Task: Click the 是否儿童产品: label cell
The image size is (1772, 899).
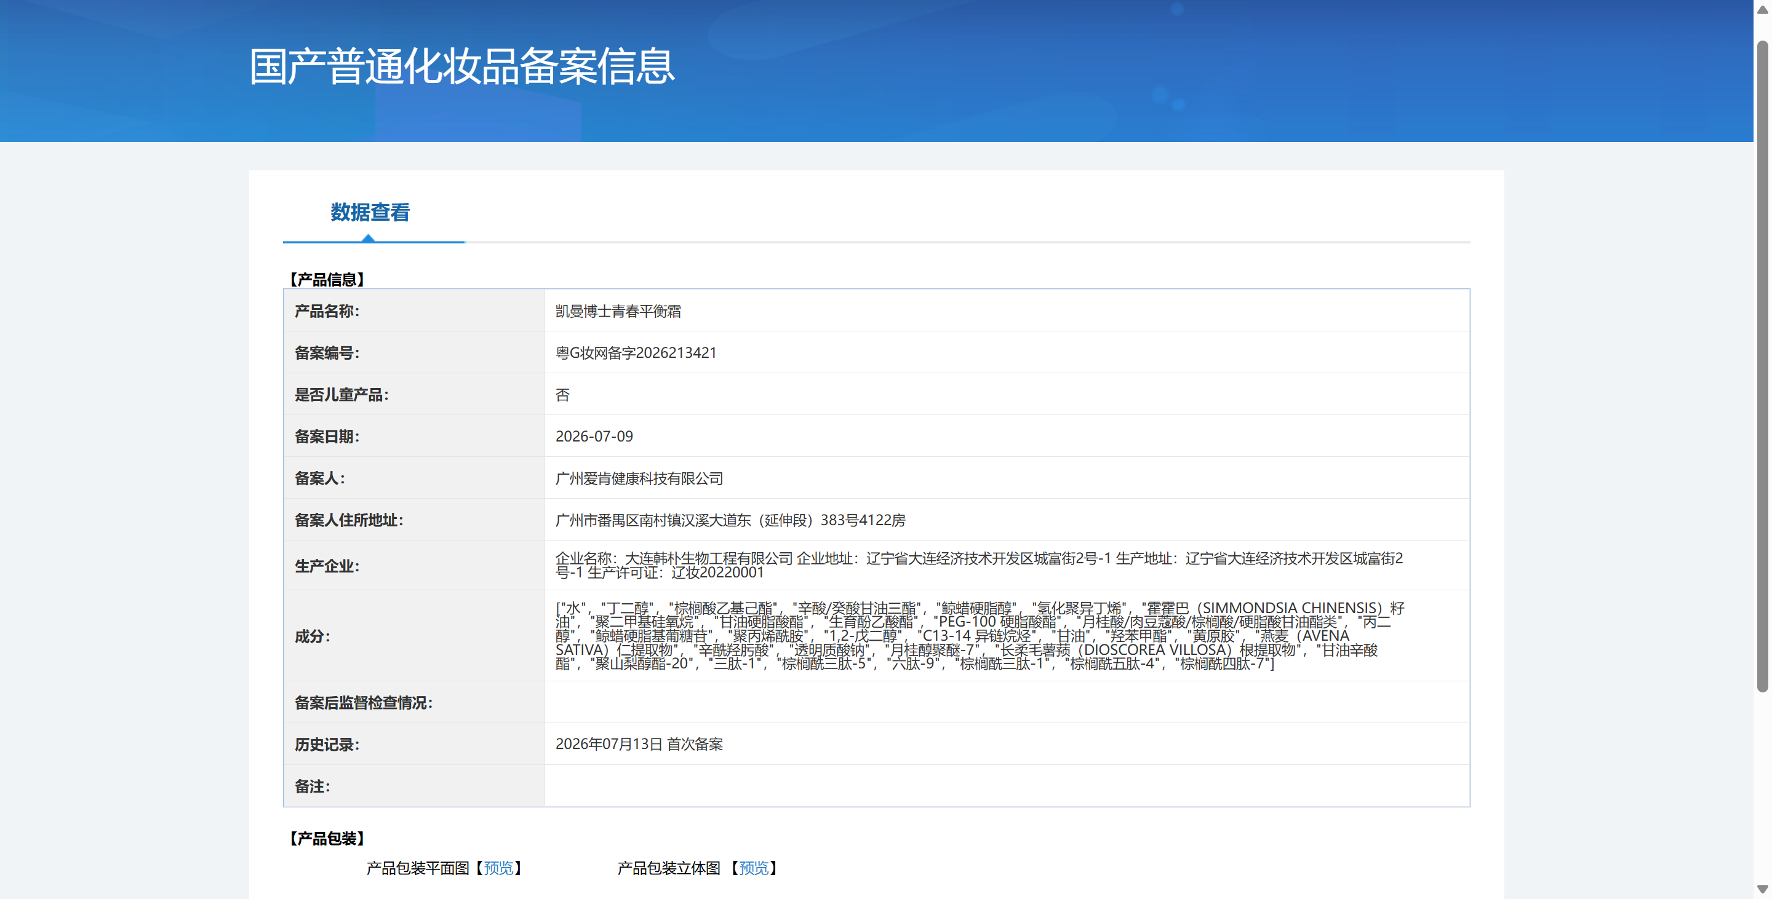Action: coord(414,395)
